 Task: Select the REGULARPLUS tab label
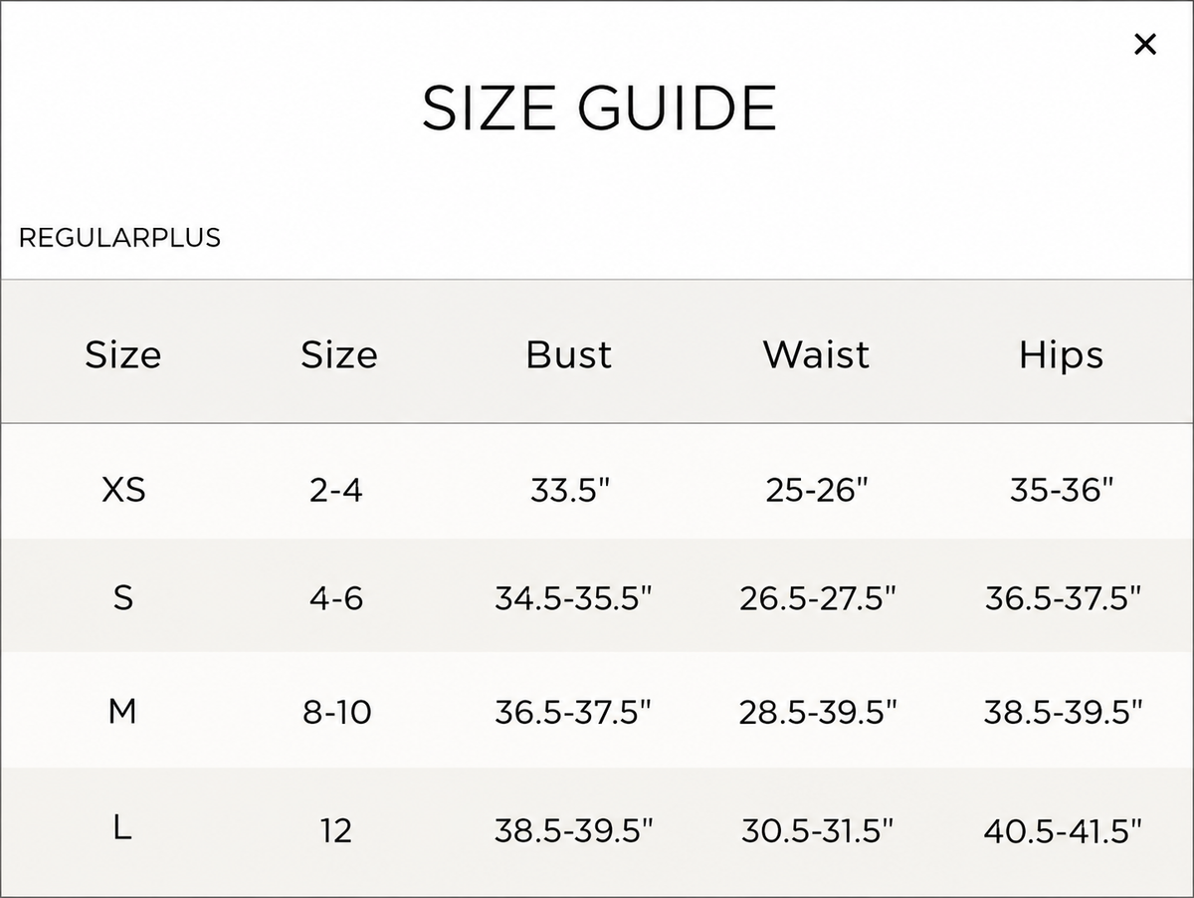(119, 238)
